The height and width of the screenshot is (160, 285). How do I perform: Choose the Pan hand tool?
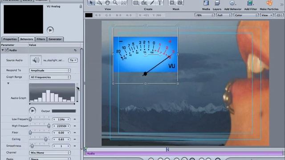107,3
